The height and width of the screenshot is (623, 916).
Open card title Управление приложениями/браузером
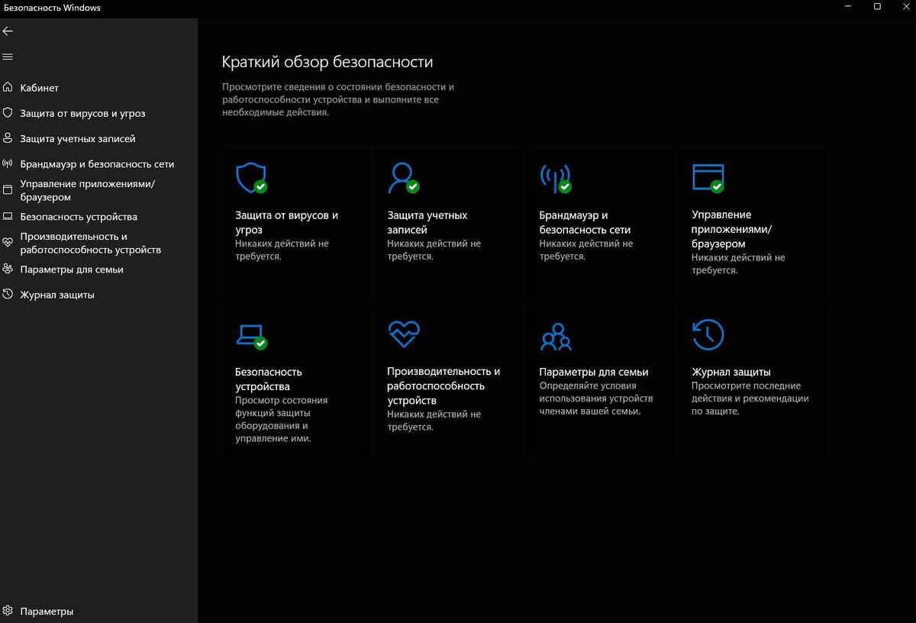(731, 229)
